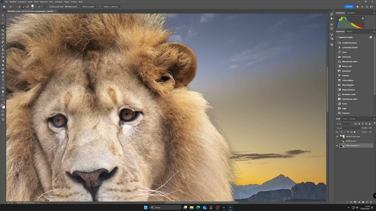Open dropdown arrow next to Seleziona soggetto
This screenshot has width=376, height=211.
(98, 6)
